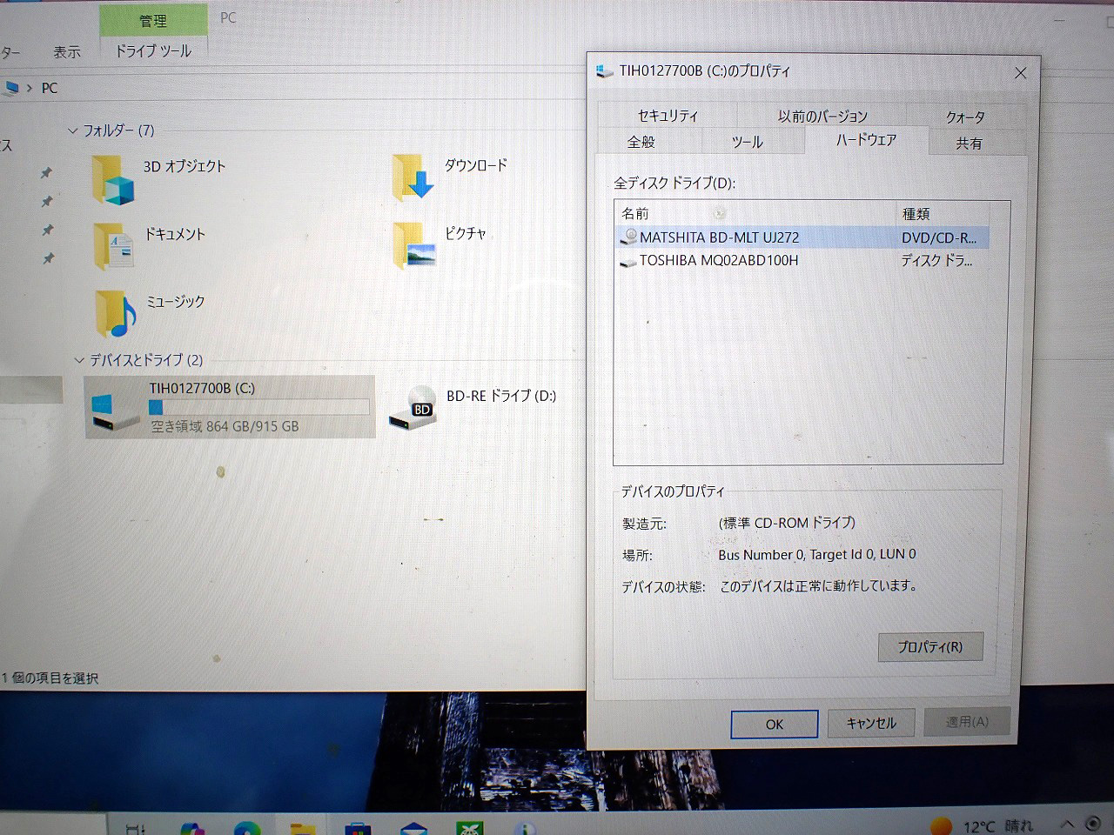Switch to the 以前のバージョン tab
This screenshot has width=1114, height=835.
click(822, 116)
